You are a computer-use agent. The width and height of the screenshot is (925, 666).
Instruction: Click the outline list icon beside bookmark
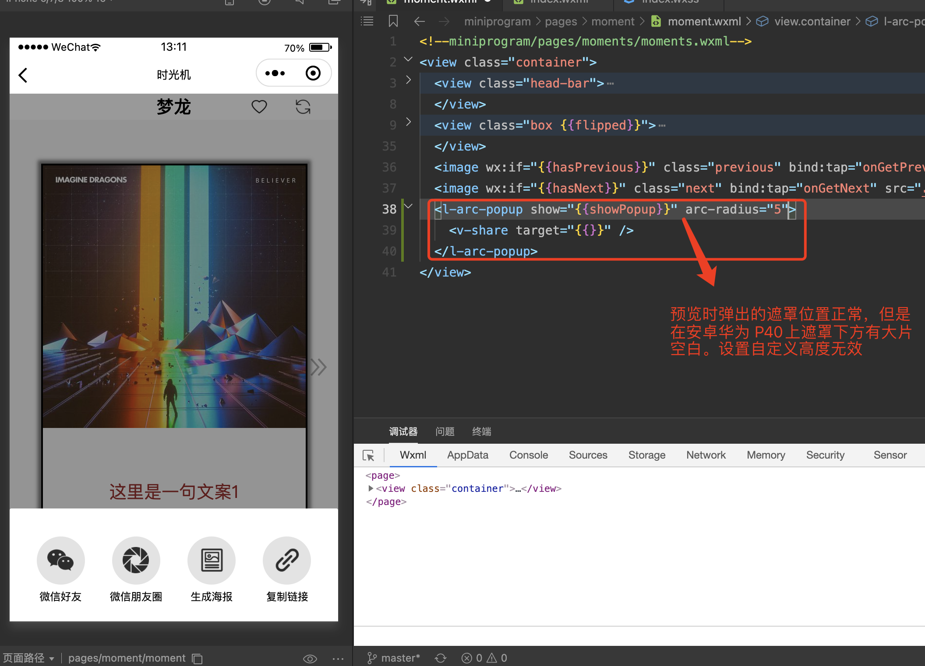point(367,21)
